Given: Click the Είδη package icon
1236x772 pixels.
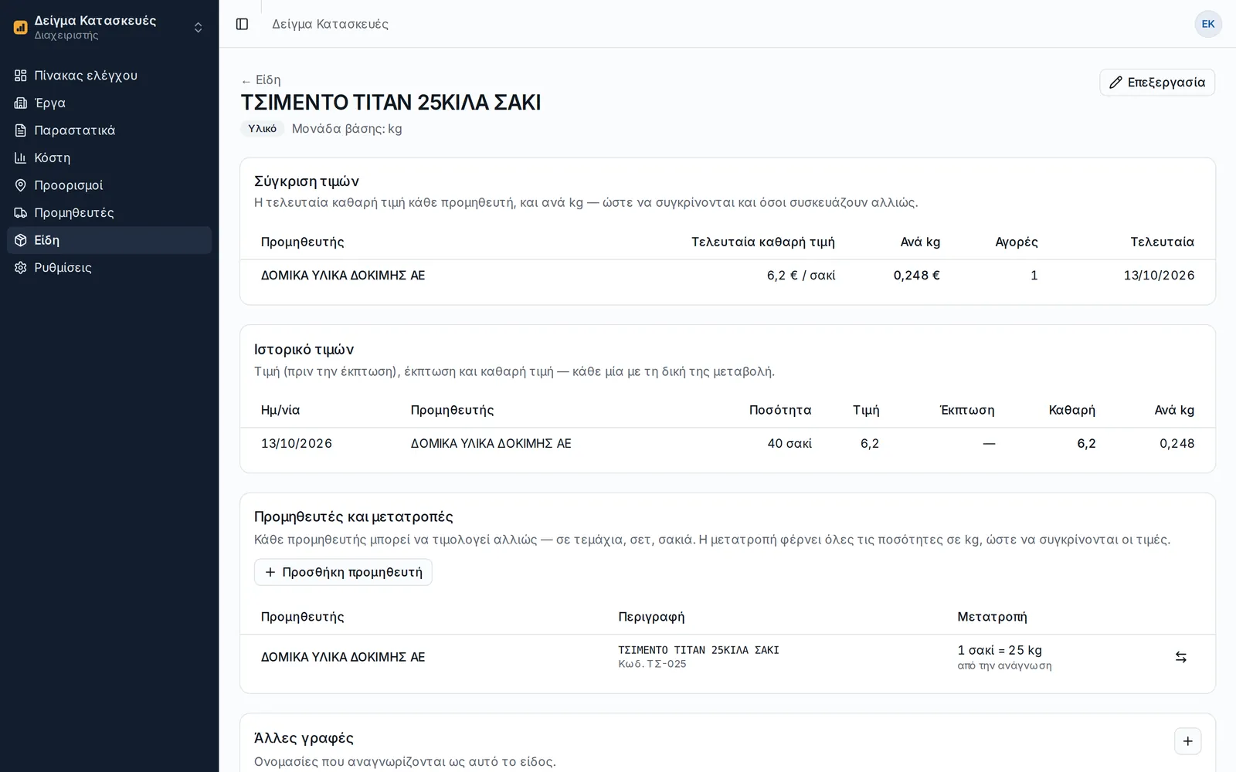Looking at the screenshot, I should tap(21, 240).
